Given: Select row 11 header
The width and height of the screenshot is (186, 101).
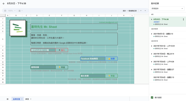Looking at the screenshot, I should pyautogui.click(x=3, y=59).
